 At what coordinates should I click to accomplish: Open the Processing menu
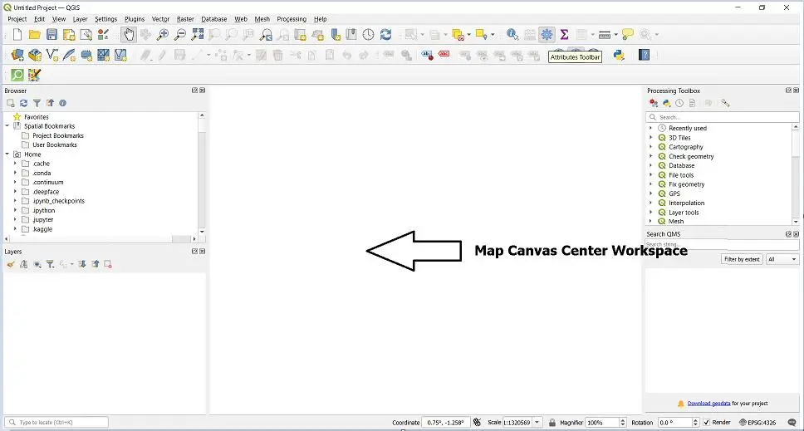[291, 18]
